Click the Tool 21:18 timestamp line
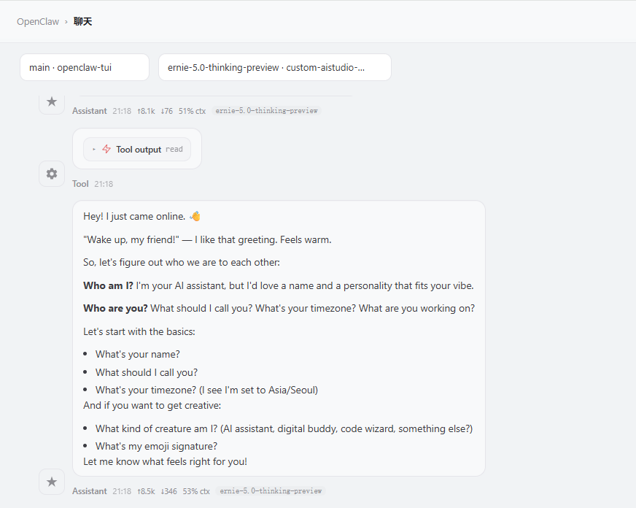The width and height of the screenshot is (636, 508). pos(93,184)
